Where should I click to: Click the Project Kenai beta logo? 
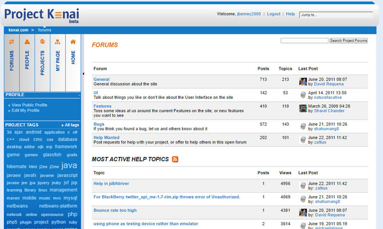click(41, 16)
